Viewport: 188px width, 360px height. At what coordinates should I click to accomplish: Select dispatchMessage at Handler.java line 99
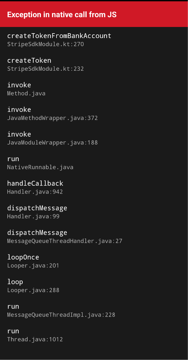37,208
